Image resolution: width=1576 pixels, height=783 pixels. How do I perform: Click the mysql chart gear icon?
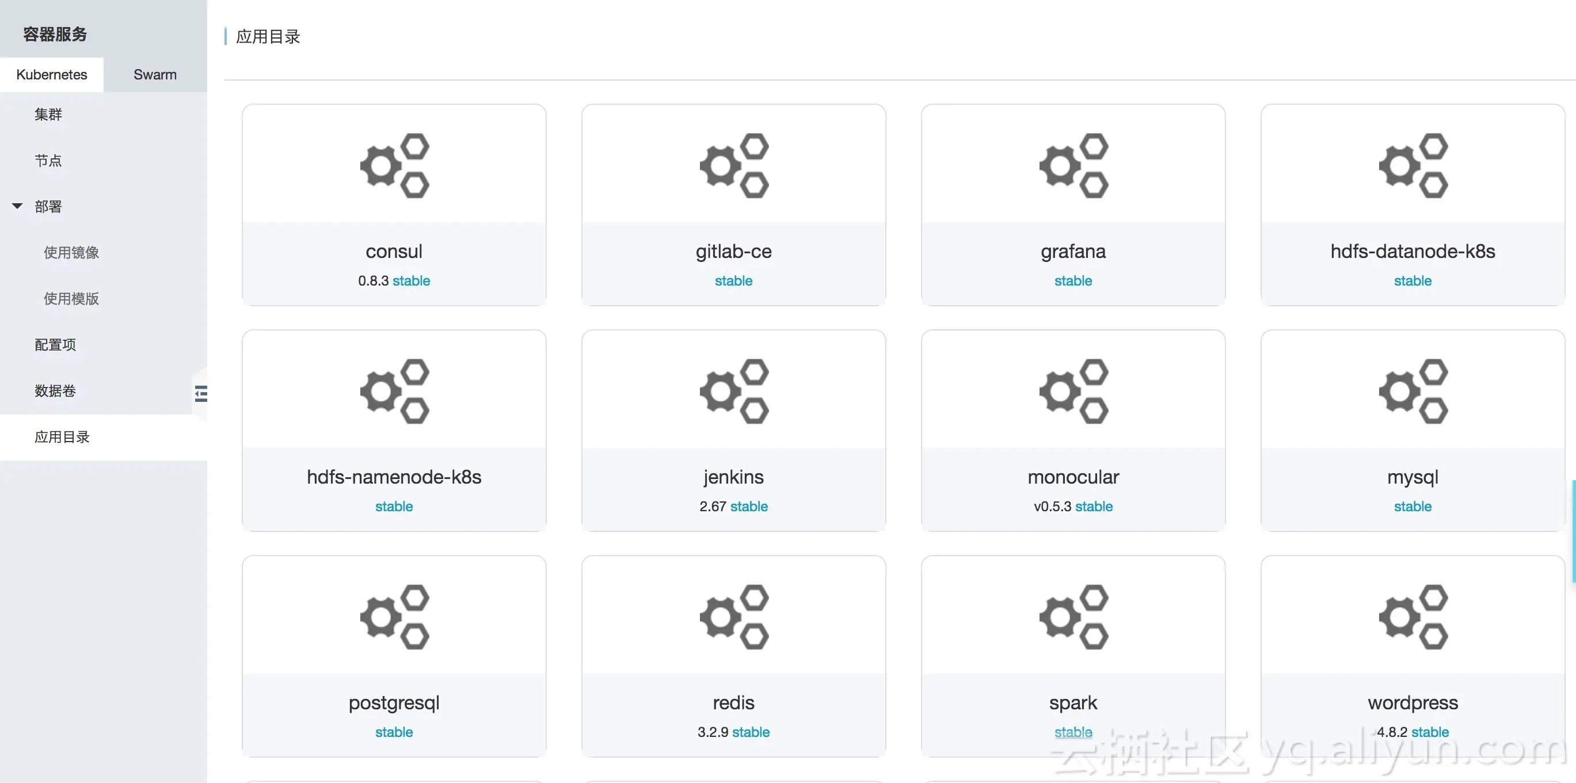pyautogui.click(x=1413, y=391)
